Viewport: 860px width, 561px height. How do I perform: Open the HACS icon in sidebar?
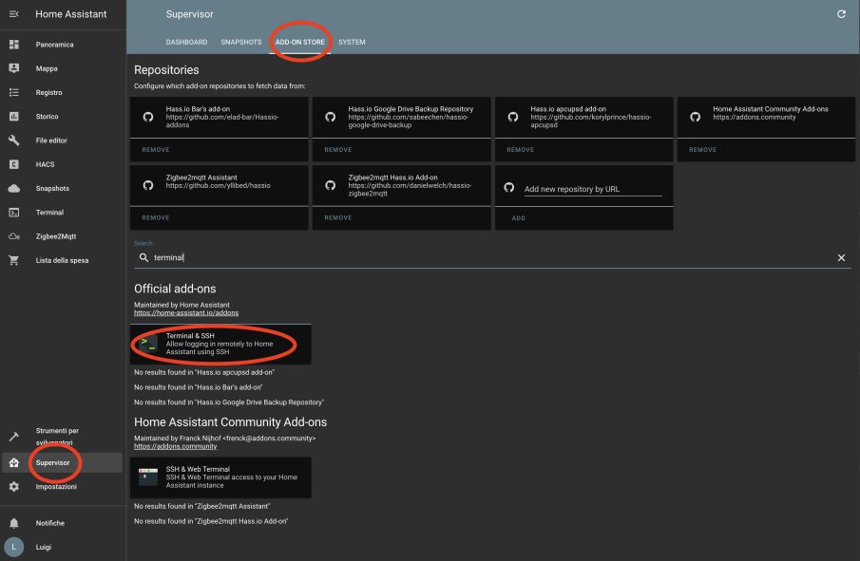13,164
